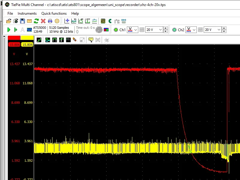This screenshot has width=240, height=180.
Task: Select the yellow channel axis color header
Action: [x=27, y=38]
